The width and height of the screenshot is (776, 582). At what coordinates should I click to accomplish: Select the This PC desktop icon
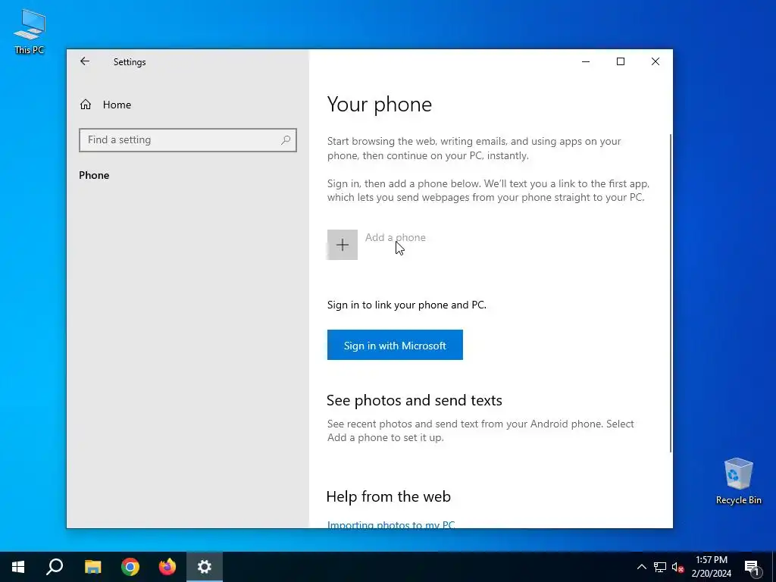click(x=30, y=31)
